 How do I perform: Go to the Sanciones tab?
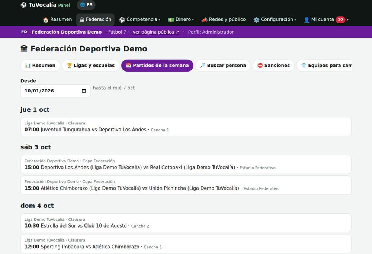pos(273,65)
